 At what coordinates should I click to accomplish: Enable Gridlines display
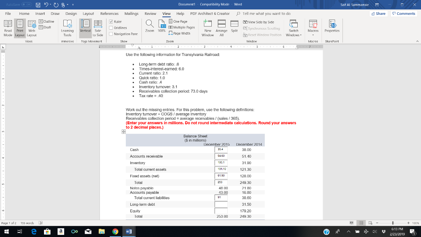pyautogui.click(x=111, y=27)
